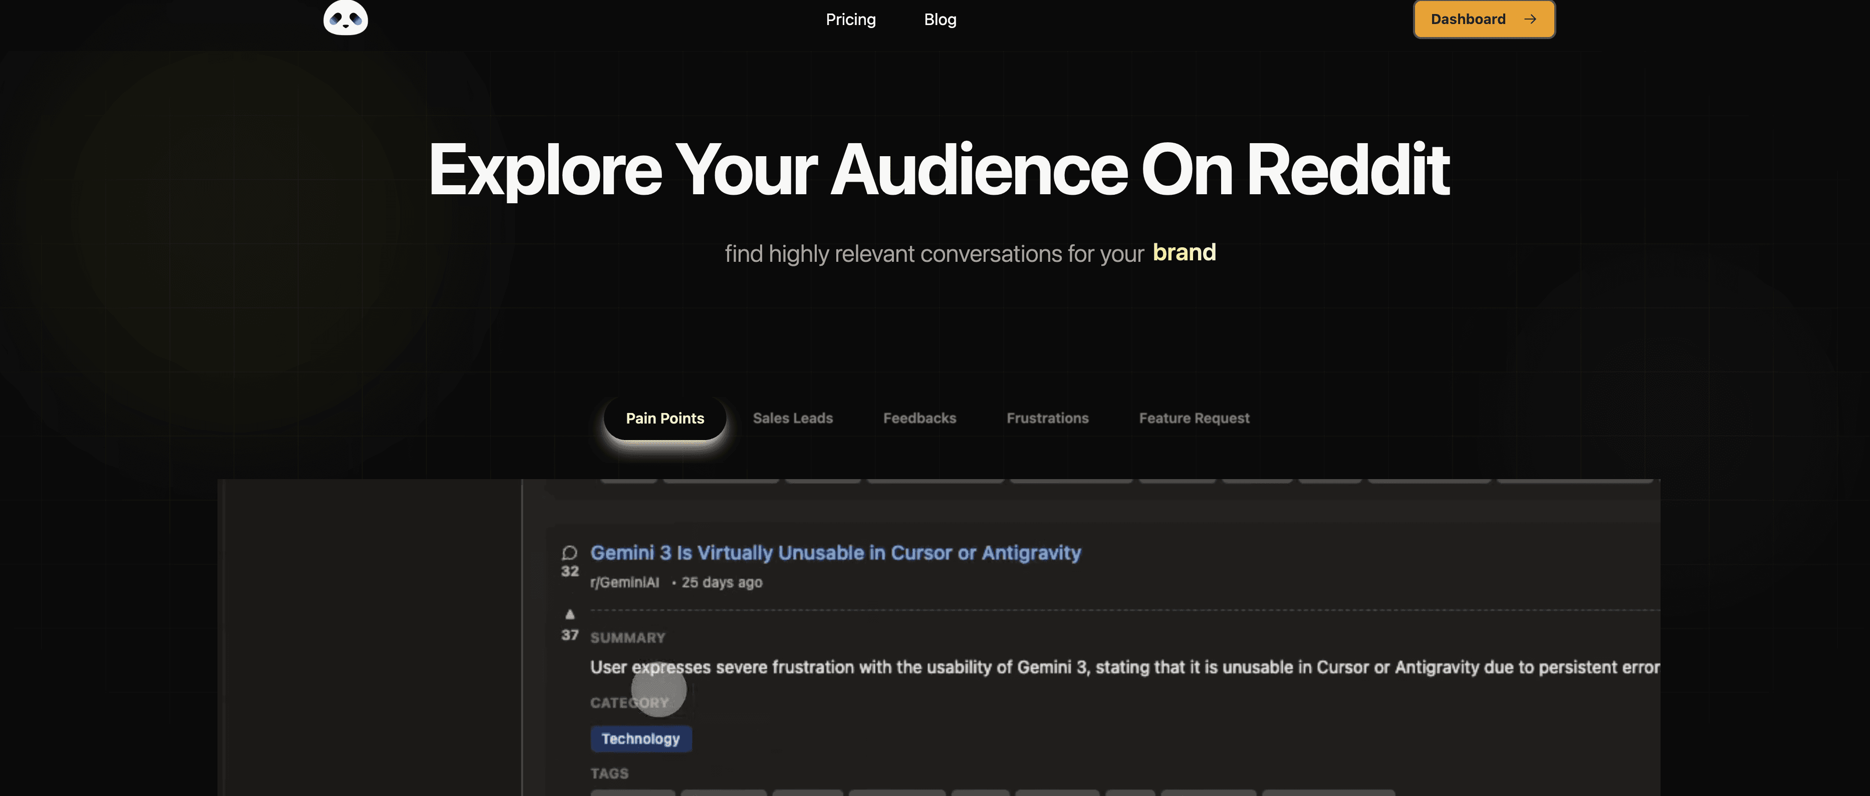Open the Gemini 3 Virtually Unusable post
Image resolution: width=1870 pixels, height=796 pixels.
tap(836, 553)
